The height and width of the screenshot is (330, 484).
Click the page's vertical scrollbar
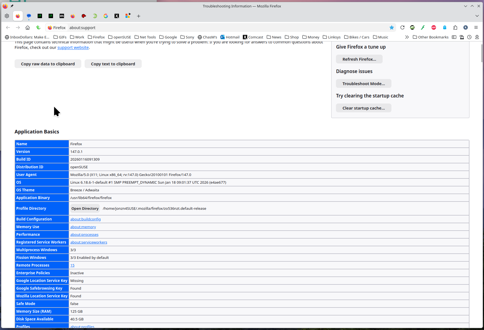tap(482, 53)
